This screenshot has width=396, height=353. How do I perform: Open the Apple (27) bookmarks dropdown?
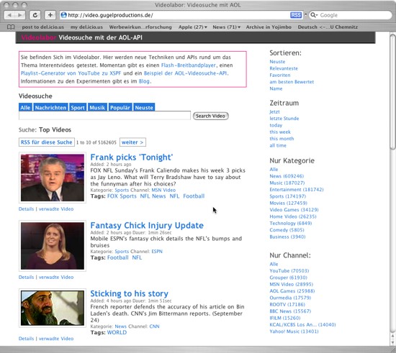coord(193,27)
